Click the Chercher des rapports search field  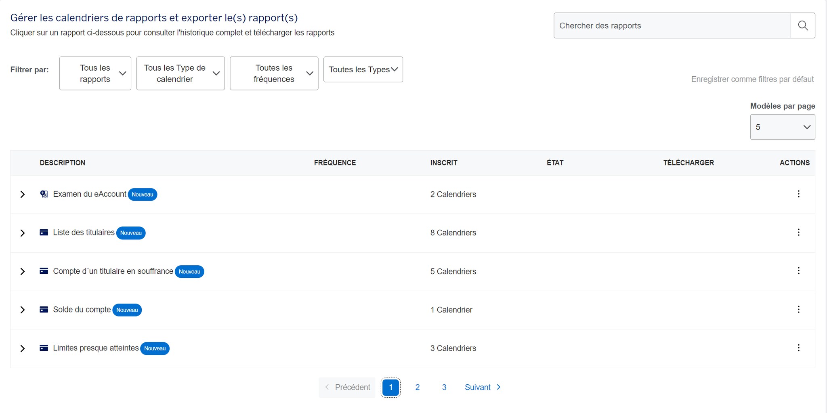[x=672, y=25]
